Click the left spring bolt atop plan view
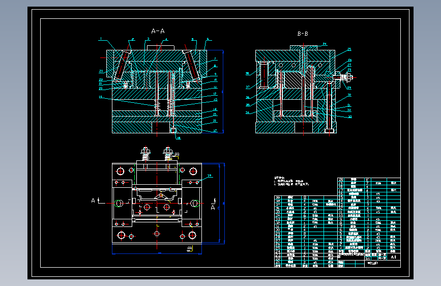This screenshot has height=286, width=441. click(x=145, y=154)
